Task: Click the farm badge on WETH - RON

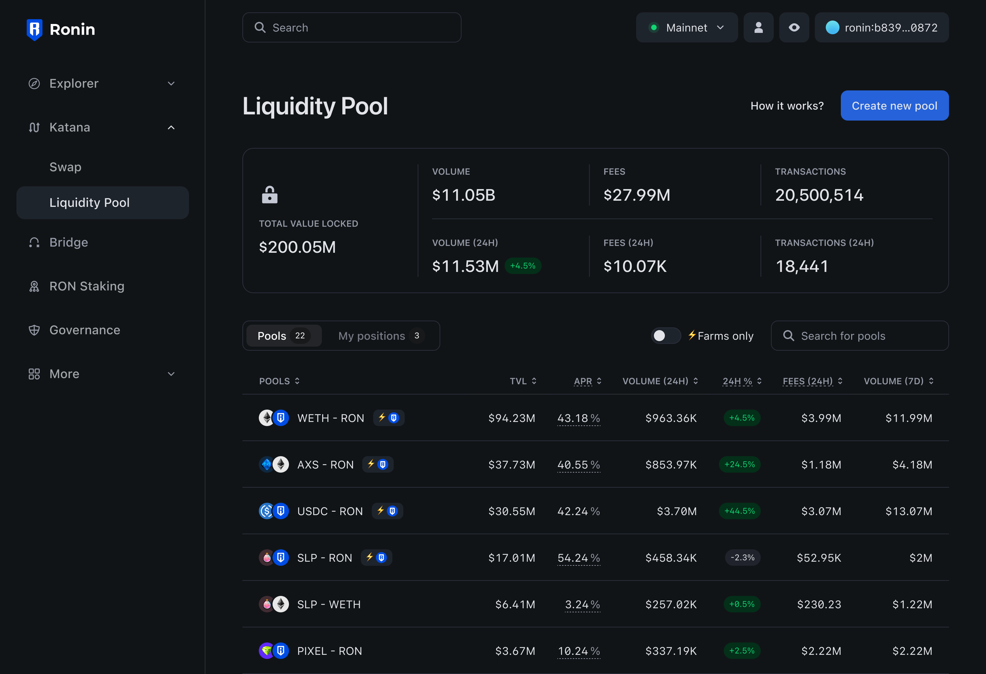Action: pos(388,418)
